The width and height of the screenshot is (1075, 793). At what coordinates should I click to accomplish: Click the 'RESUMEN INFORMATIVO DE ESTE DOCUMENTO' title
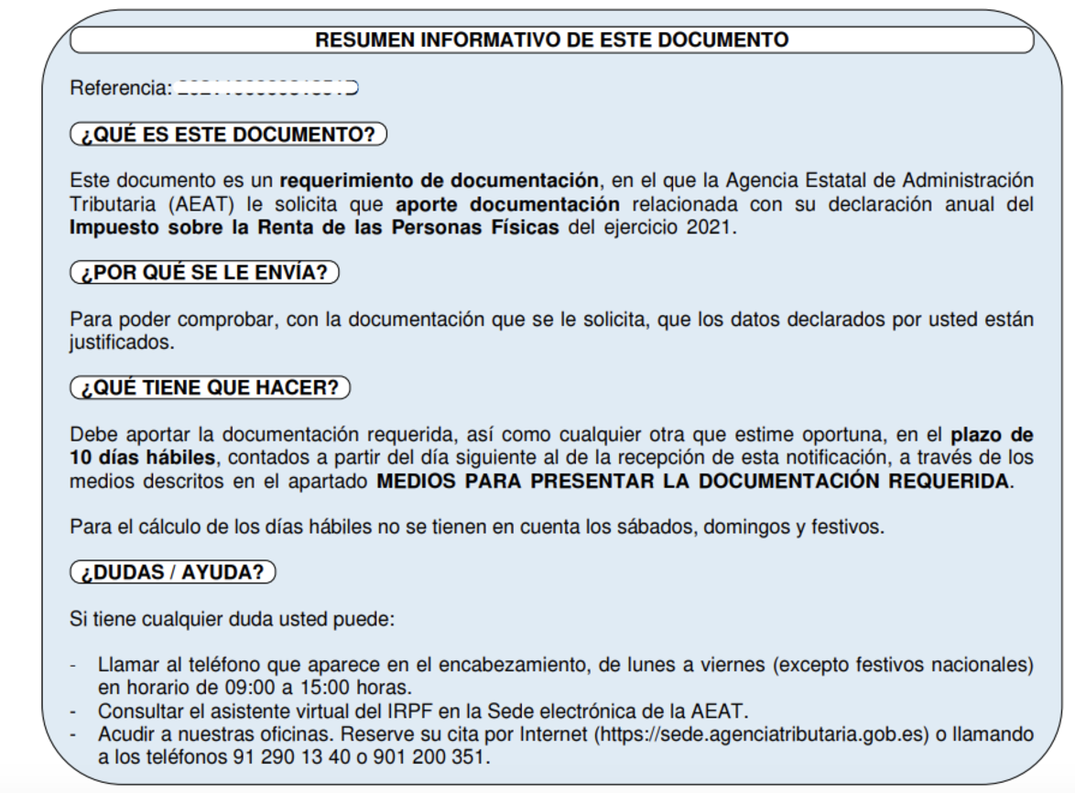coord(551,39)
